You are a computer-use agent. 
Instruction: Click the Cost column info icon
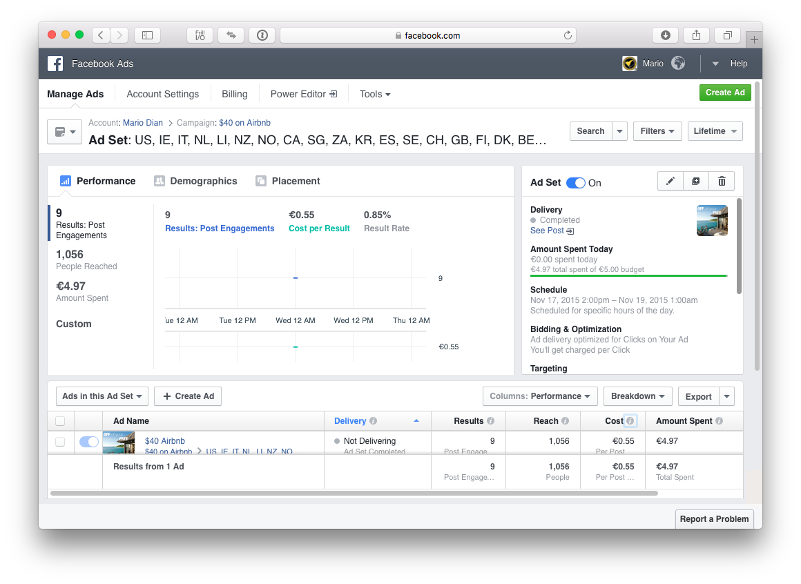pyautogui.click(x=630, y=420)
